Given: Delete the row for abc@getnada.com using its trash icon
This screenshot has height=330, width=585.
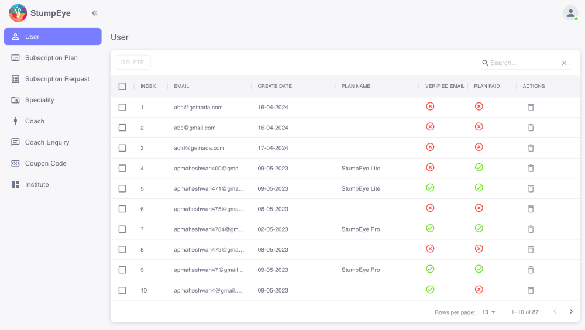Looking at the screenshot, I should (531, 107).
